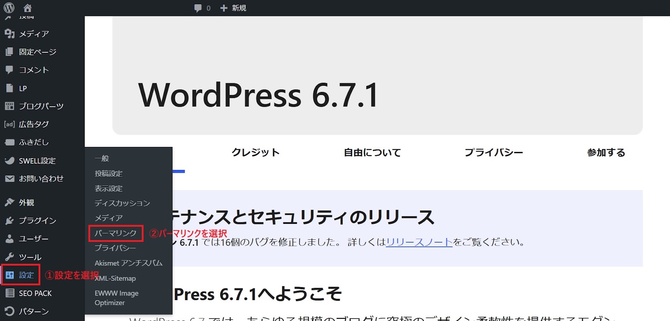Open the WordPress logo menu

click(x=9, y=8)
